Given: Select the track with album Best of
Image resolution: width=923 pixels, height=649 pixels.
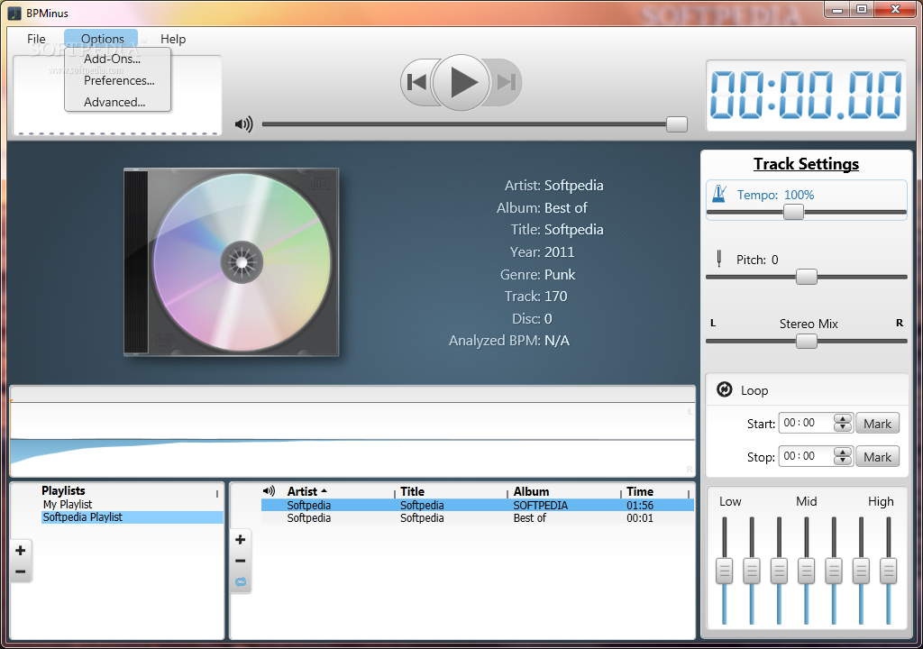Looking at the screenshot, I should (478, 517).
